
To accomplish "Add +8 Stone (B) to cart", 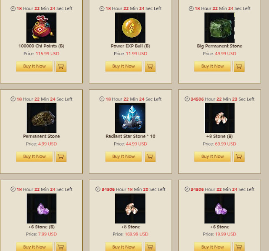I will (x=239, y=157).
